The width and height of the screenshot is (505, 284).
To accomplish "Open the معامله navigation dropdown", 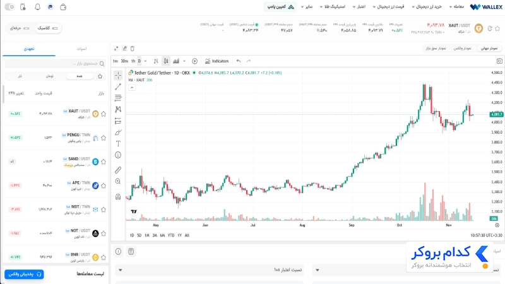I will pyautogui.click(x=456, y=7).
